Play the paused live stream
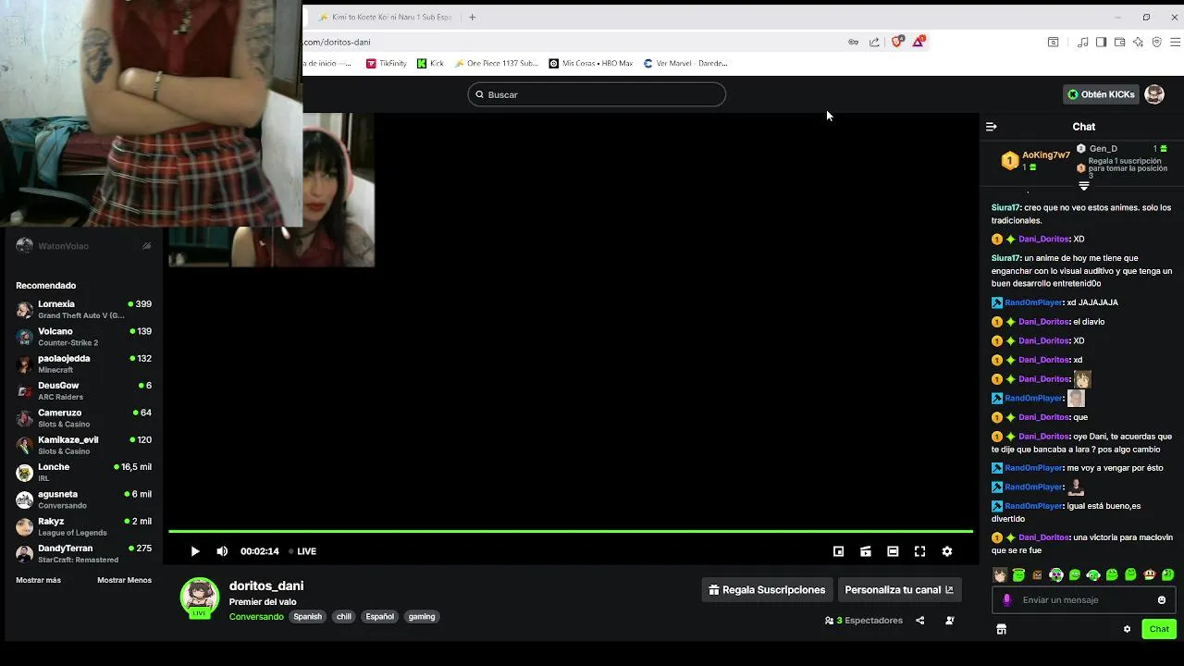1184x666 pixels. 195,551
